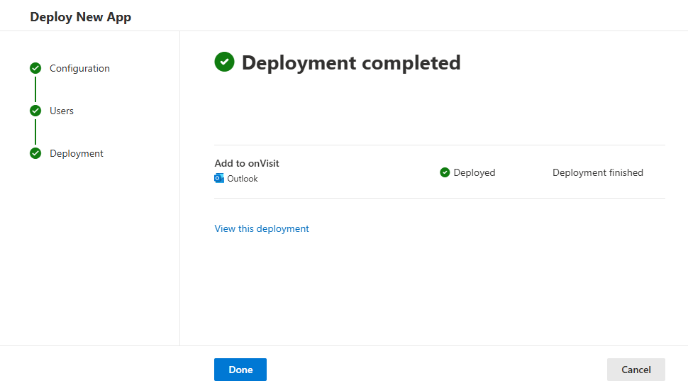Image resolution: width=688 pixels, height=388 pixels.
Task: Open the View this deployment link
Action: pos(262,228)
